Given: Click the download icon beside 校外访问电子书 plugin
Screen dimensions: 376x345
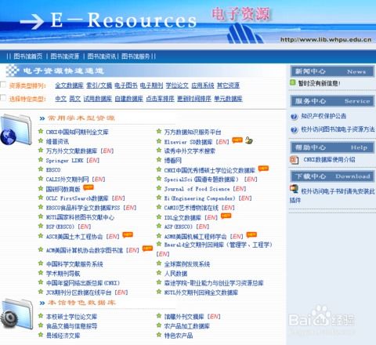Looking at the screenshot, I should click(x=295, y=189).
